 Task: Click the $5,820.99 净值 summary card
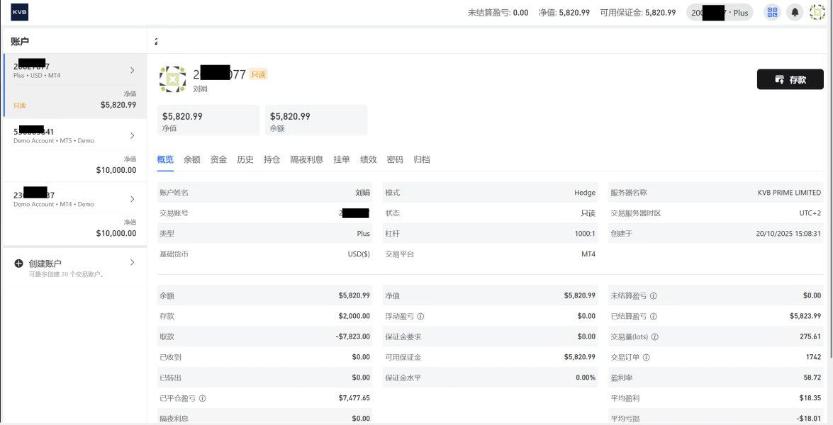[208, 120]
